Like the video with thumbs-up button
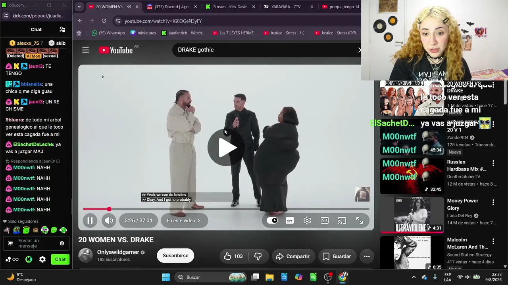This screenshot has height=285, width=508. coord(233,256)
